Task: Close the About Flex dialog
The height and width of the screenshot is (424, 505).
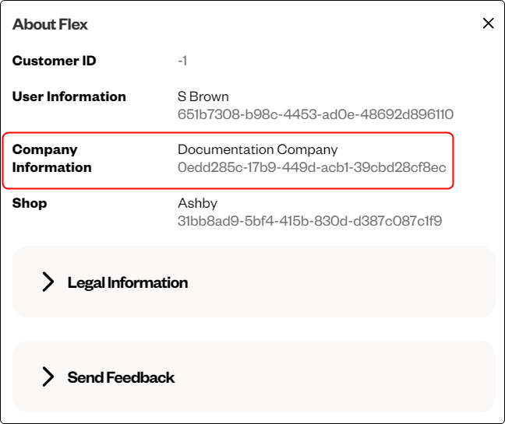Action: [489, 23]
